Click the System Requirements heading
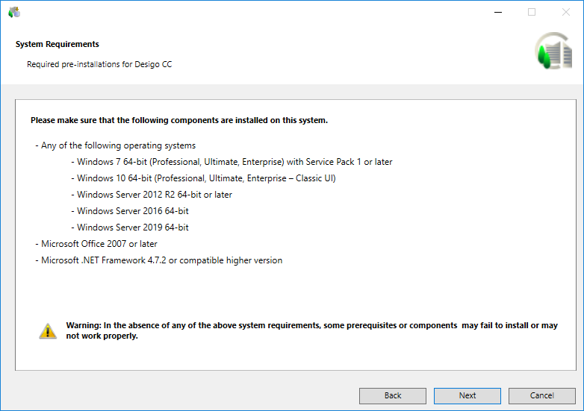The image size is (584, 411). tap(58, 44)
